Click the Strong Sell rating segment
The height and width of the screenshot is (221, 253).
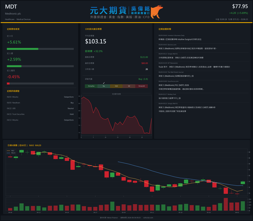142,86
